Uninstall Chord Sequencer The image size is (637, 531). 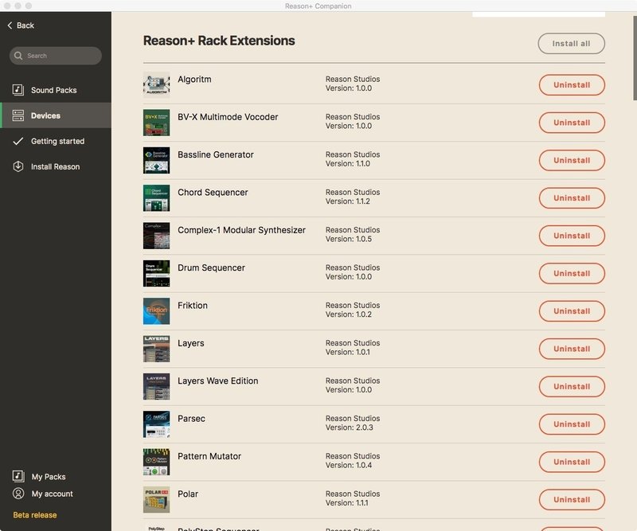click(x=572, y=198)
